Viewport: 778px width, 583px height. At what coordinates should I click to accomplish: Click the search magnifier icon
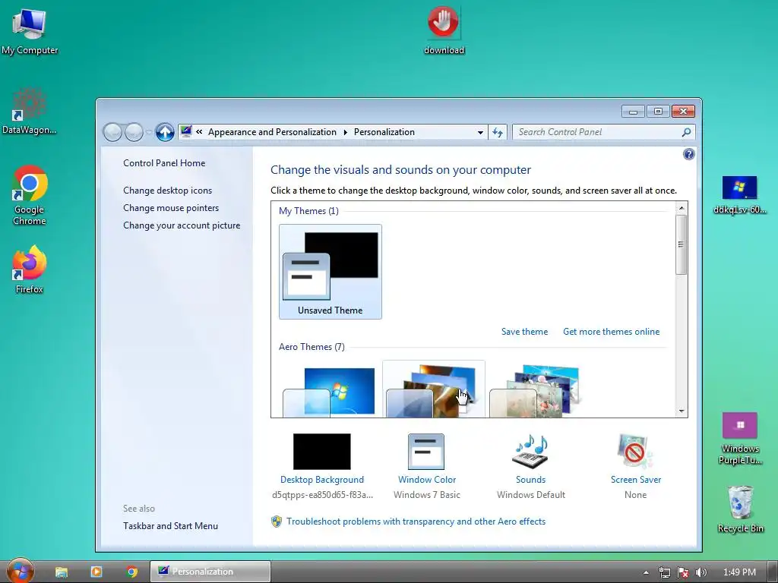coord(686,132)
